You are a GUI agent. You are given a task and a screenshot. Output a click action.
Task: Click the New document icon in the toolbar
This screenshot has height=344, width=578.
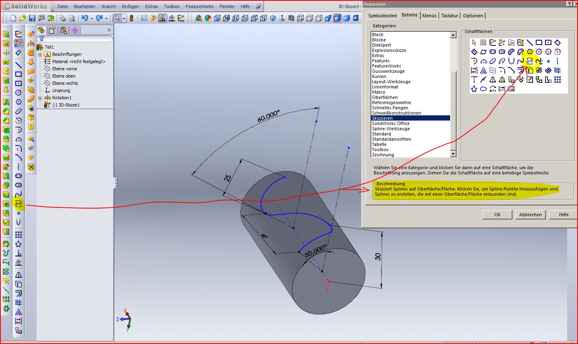click(13, 18)
